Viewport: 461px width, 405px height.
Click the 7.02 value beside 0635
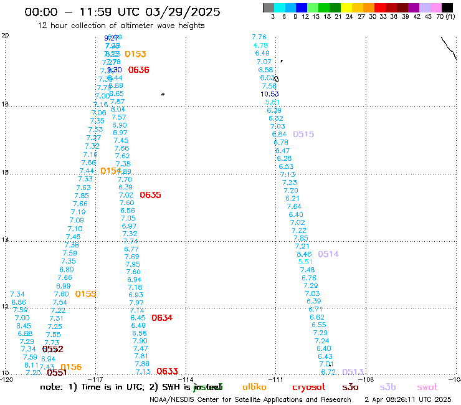[x=126, y=195]
